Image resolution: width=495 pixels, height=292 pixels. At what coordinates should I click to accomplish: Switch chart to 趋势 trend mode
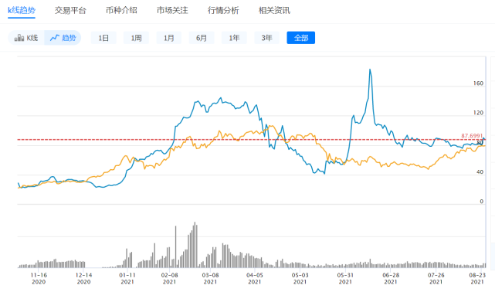click(x=63, y=38)
